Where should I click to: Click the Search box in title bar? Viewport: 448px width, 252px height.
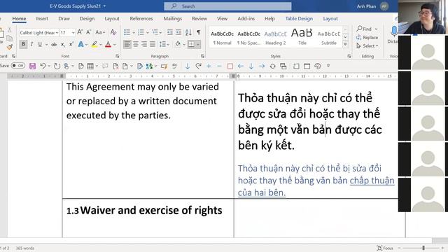(227, 6)
